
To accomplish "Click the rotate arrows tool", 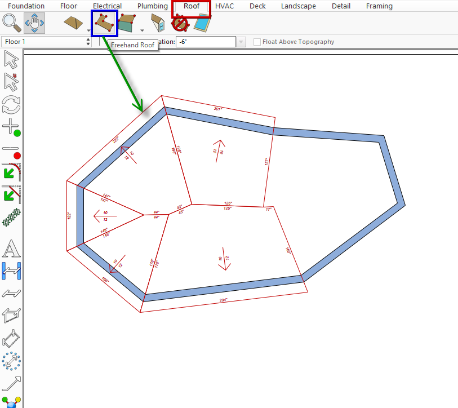I will [11, 105].
